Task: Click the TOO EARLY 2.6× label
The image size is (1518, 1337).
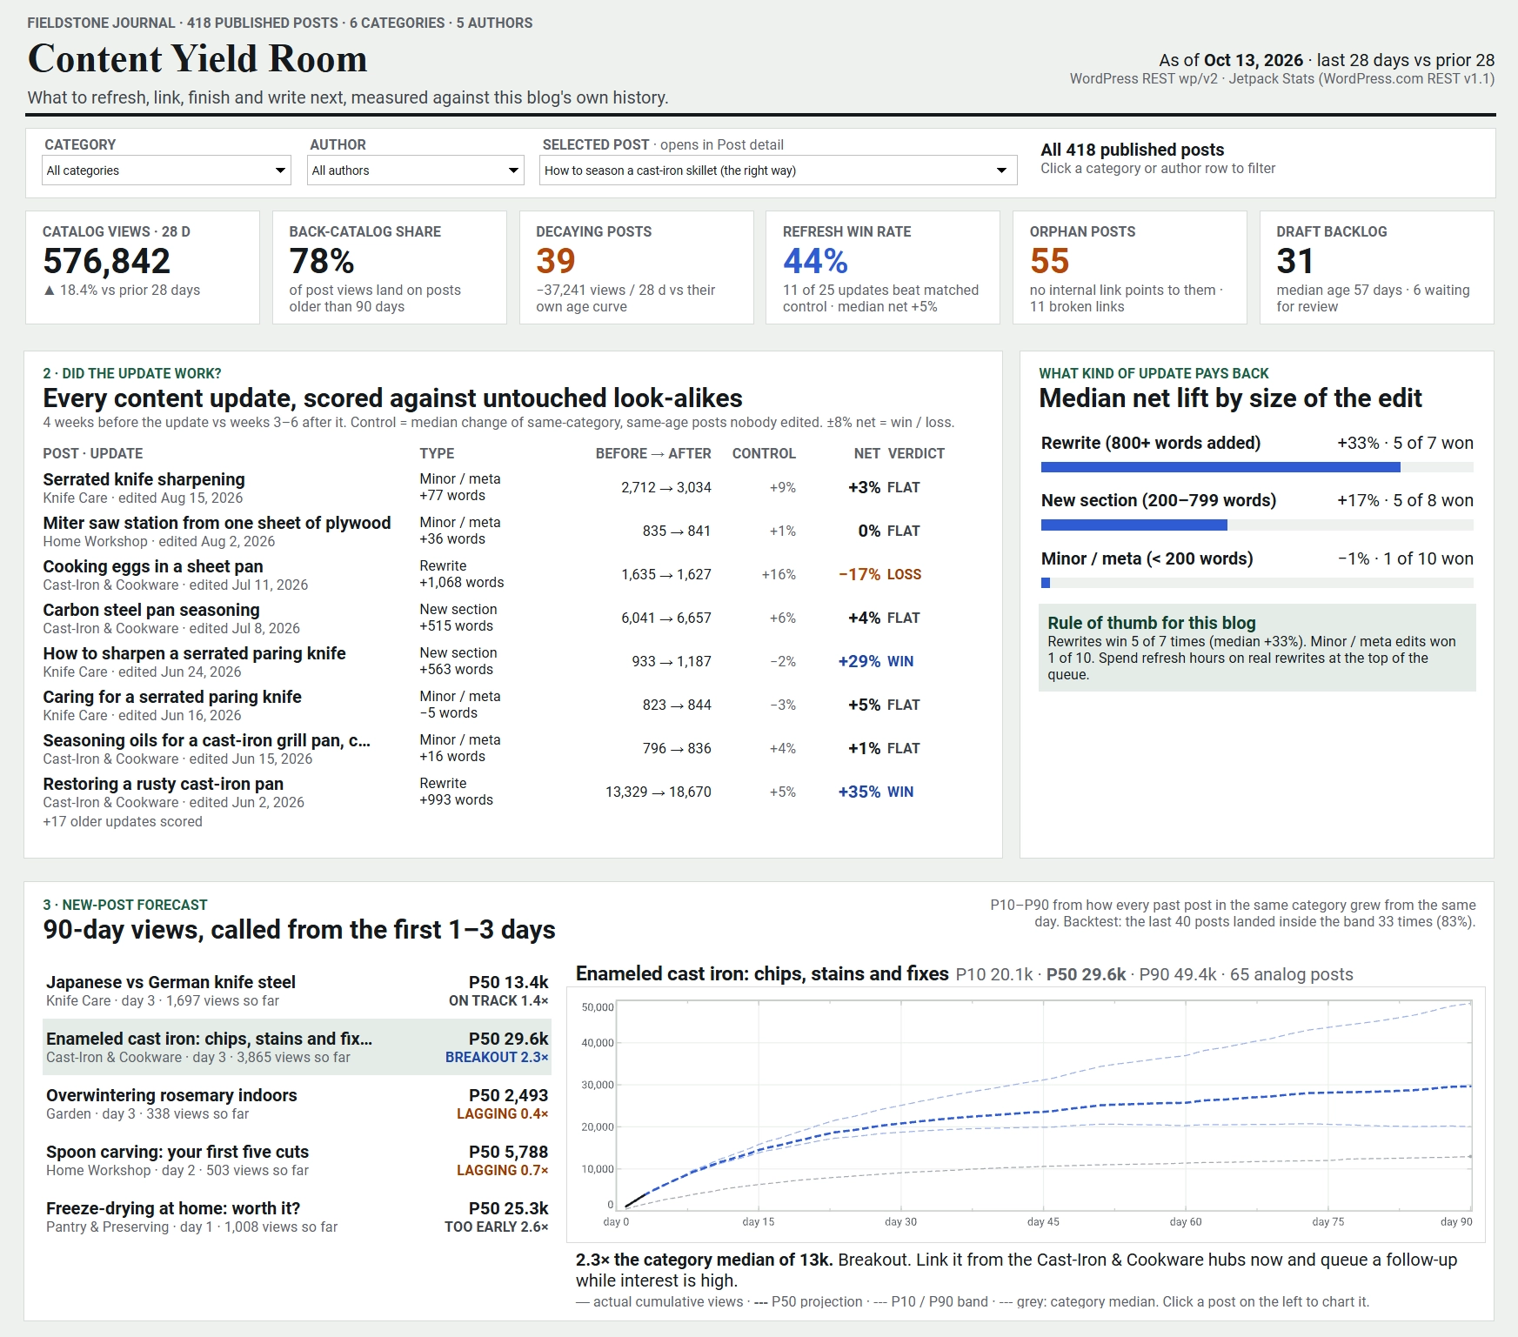Action: pyautogui.click(x=497, y=1227)
